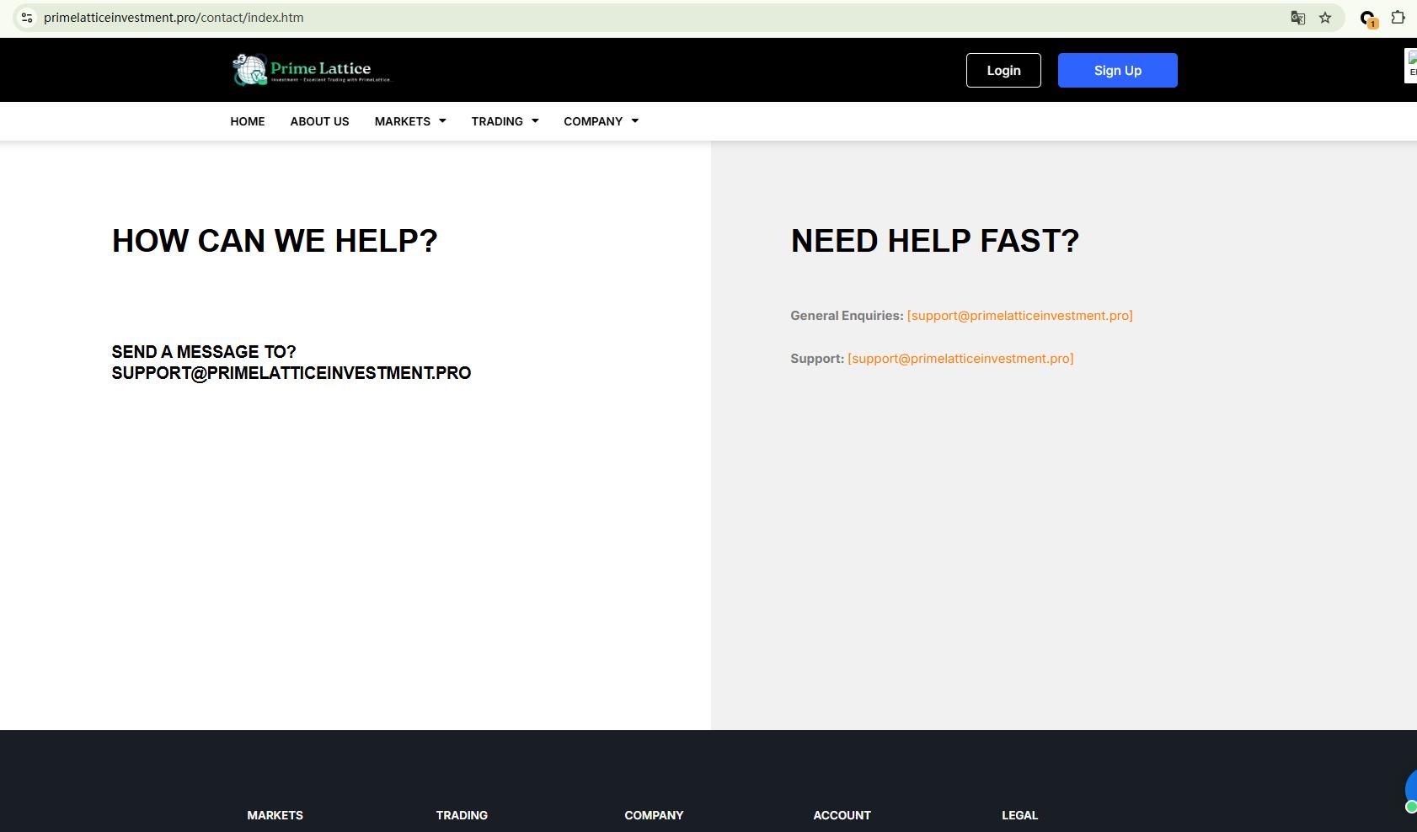Click the browser address bar URL
This screenshot has height=832, width=1417.
tap(174, 18)
